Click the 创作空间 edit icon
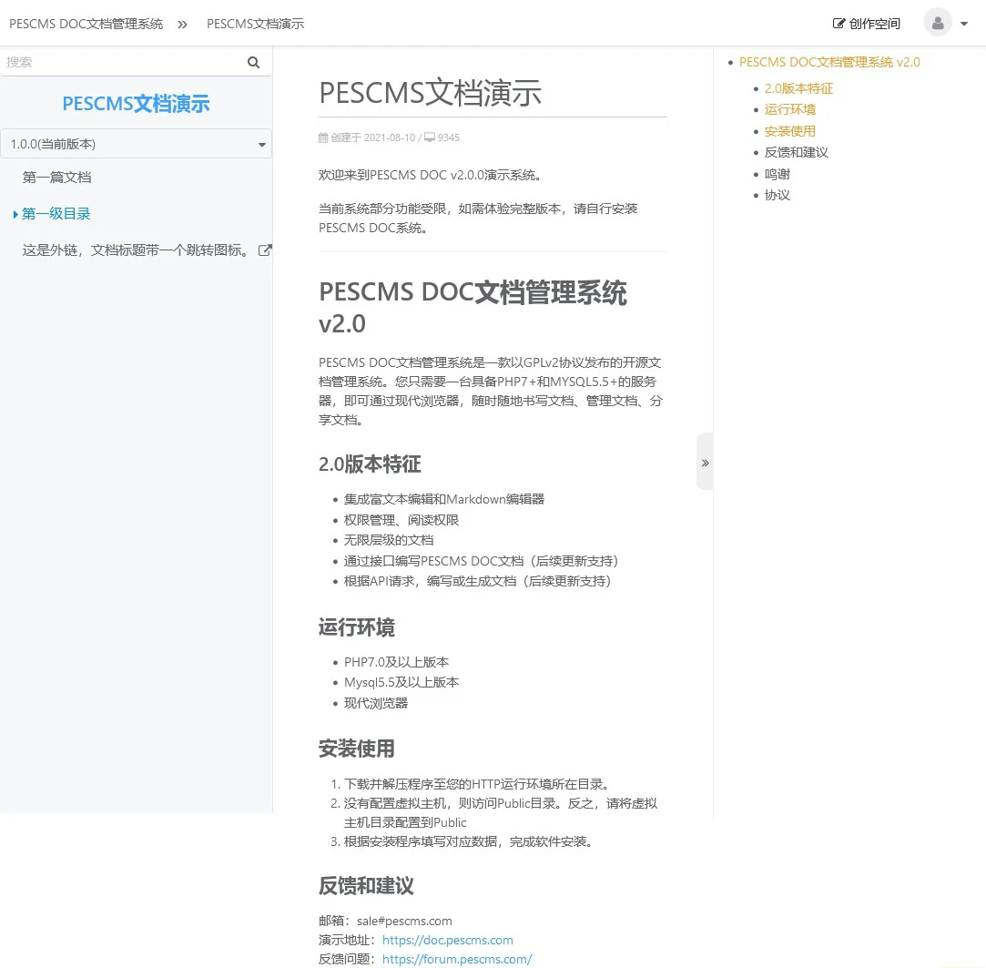The image size is (986, 968). tap(839, 24)
